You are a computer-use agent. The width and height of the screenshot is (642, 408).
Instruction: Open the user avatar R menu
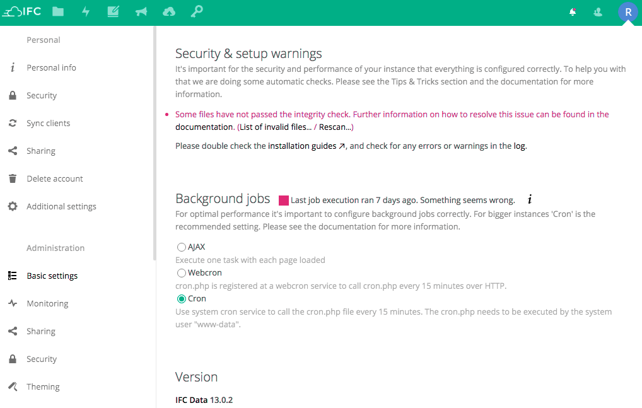[627, 12]
